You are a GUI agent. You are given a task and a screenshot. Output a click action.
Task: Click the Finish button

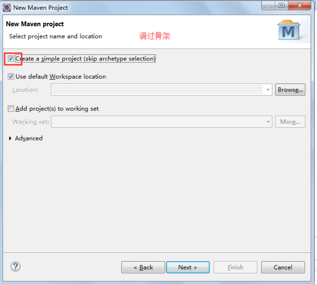(x=235, y=267)
